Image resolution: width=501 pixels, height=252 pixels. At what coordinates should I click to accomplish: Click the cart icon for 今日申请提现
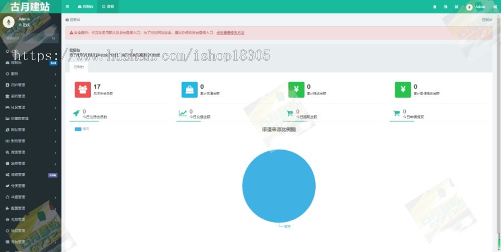[396, 113]
